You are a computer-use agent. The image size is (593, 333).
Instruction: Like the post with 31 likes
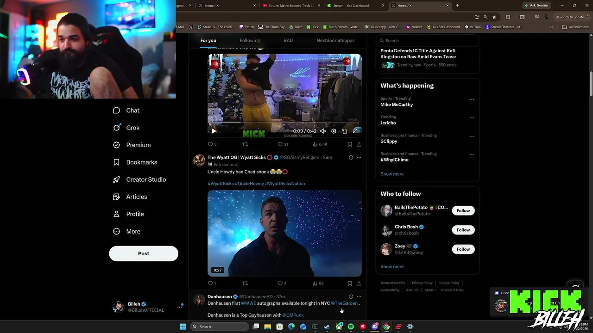(283, 144)
